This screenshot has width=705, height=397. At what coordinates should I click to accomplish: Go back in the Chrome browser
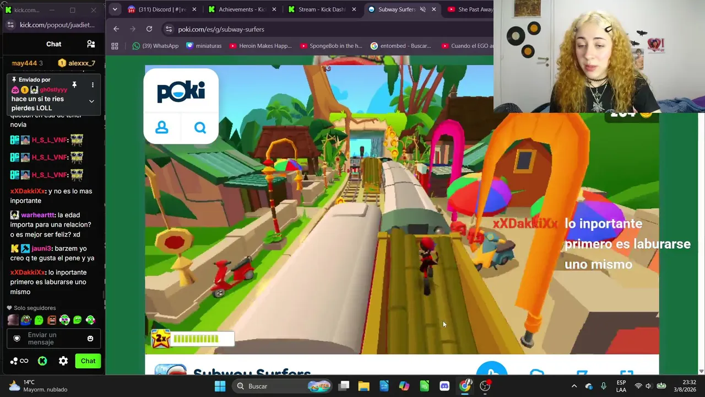pyautogui.click(x=116, y=29)
